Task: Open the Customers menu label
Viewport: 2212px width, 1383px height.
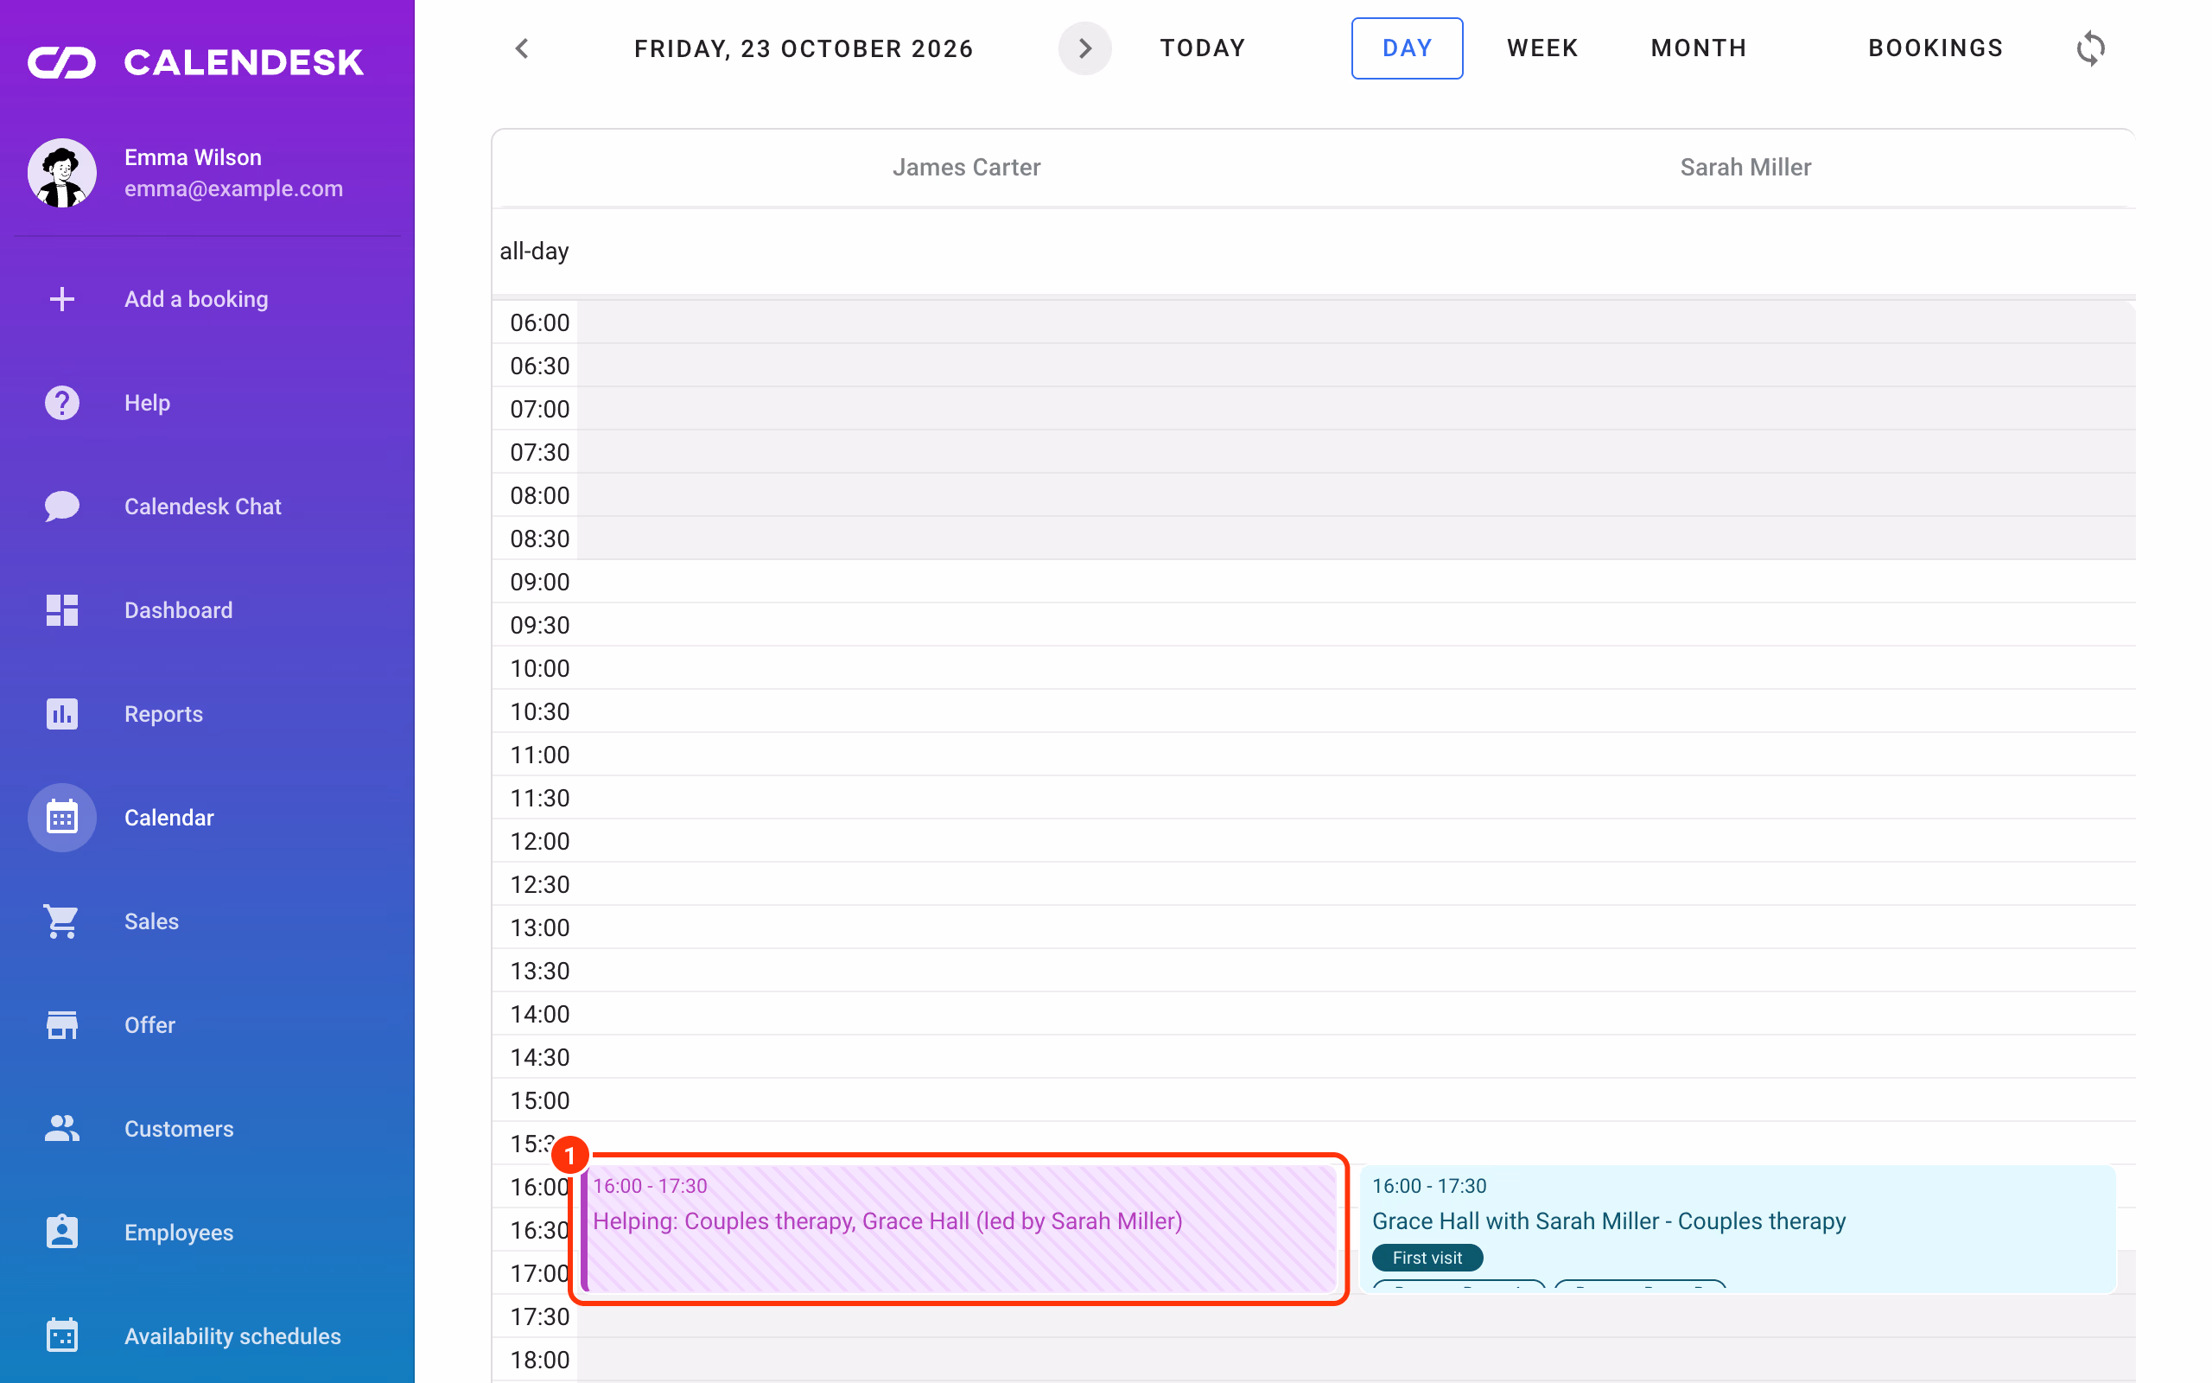Action: coord(179,1129)
